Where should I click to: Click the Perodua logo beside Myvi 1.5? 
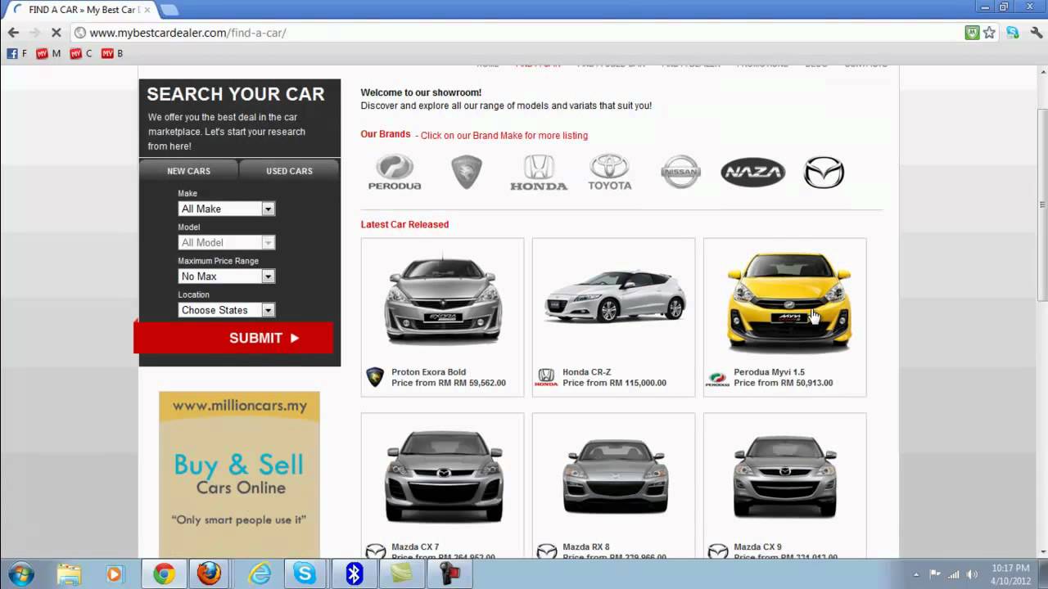[717, 379]
